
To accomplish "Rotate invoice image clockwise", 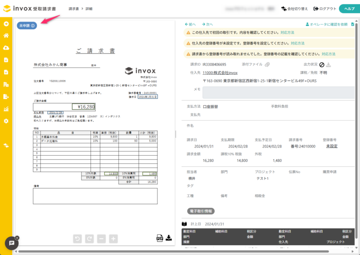I will point(89,239).
